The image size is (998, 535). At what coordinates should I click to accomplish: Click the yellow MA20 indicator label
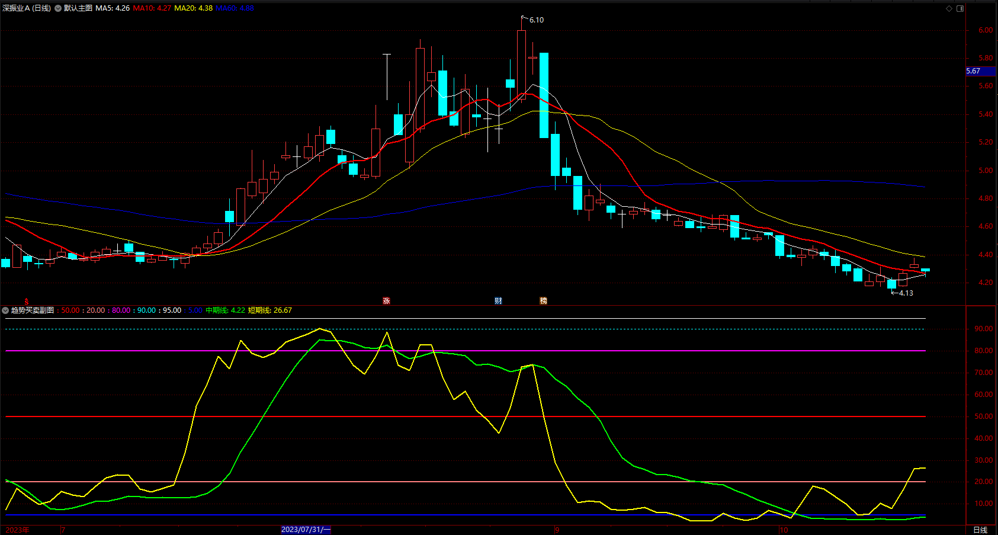click(193, 8)
